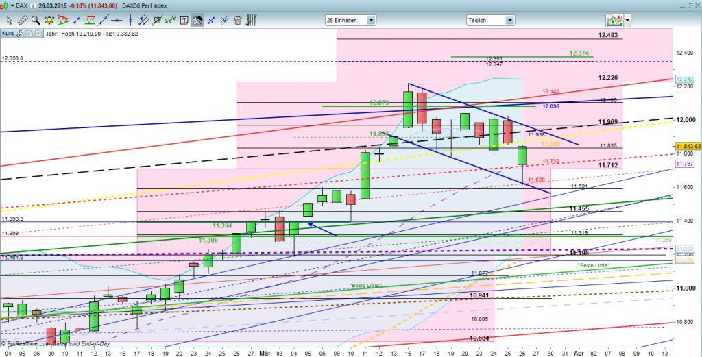
Task: Click the trash can delete objects icon
Action: [x=238, y=20]
